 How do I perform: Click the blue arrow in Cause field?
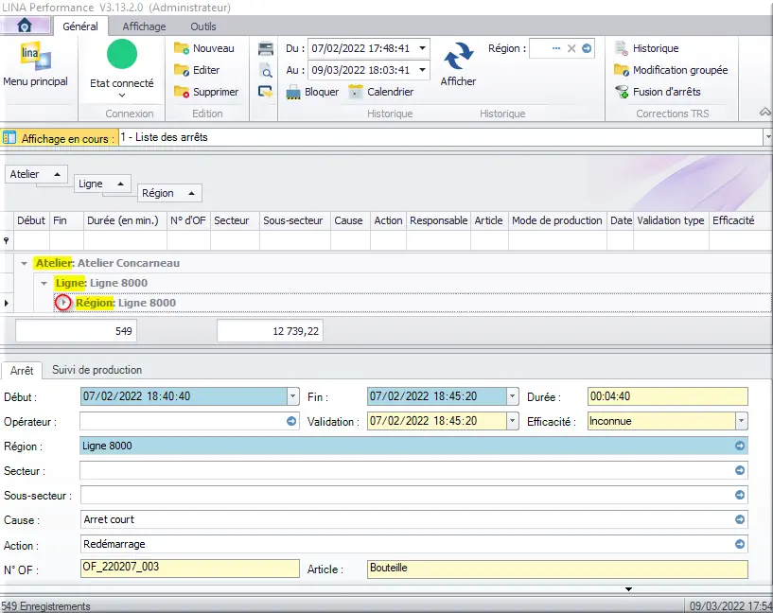pyautogui.click(x=740, y=519)
